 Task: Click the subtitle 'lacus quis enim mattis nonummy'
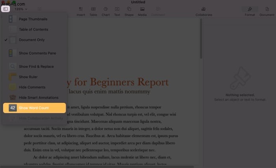[109, 91]
